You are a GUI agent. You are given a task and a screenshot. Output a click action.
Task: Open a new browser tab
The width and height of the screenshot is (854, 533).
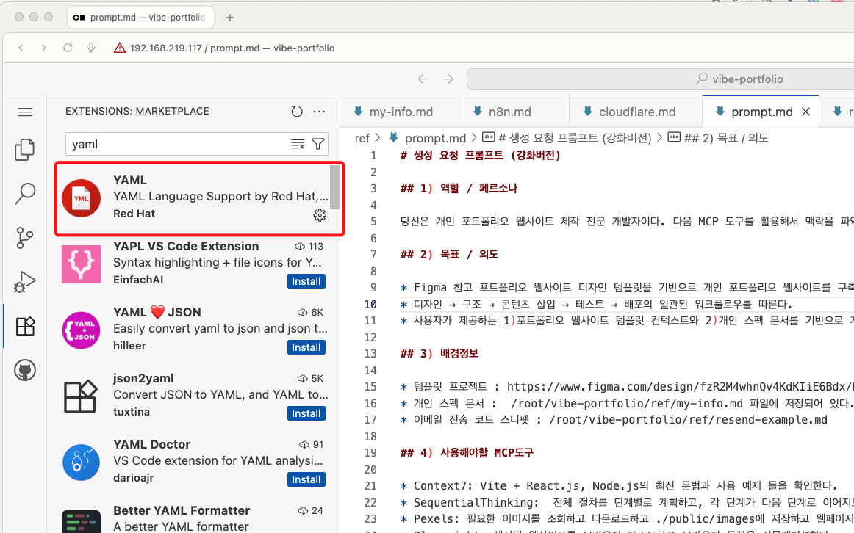click(x=230, y=18)
